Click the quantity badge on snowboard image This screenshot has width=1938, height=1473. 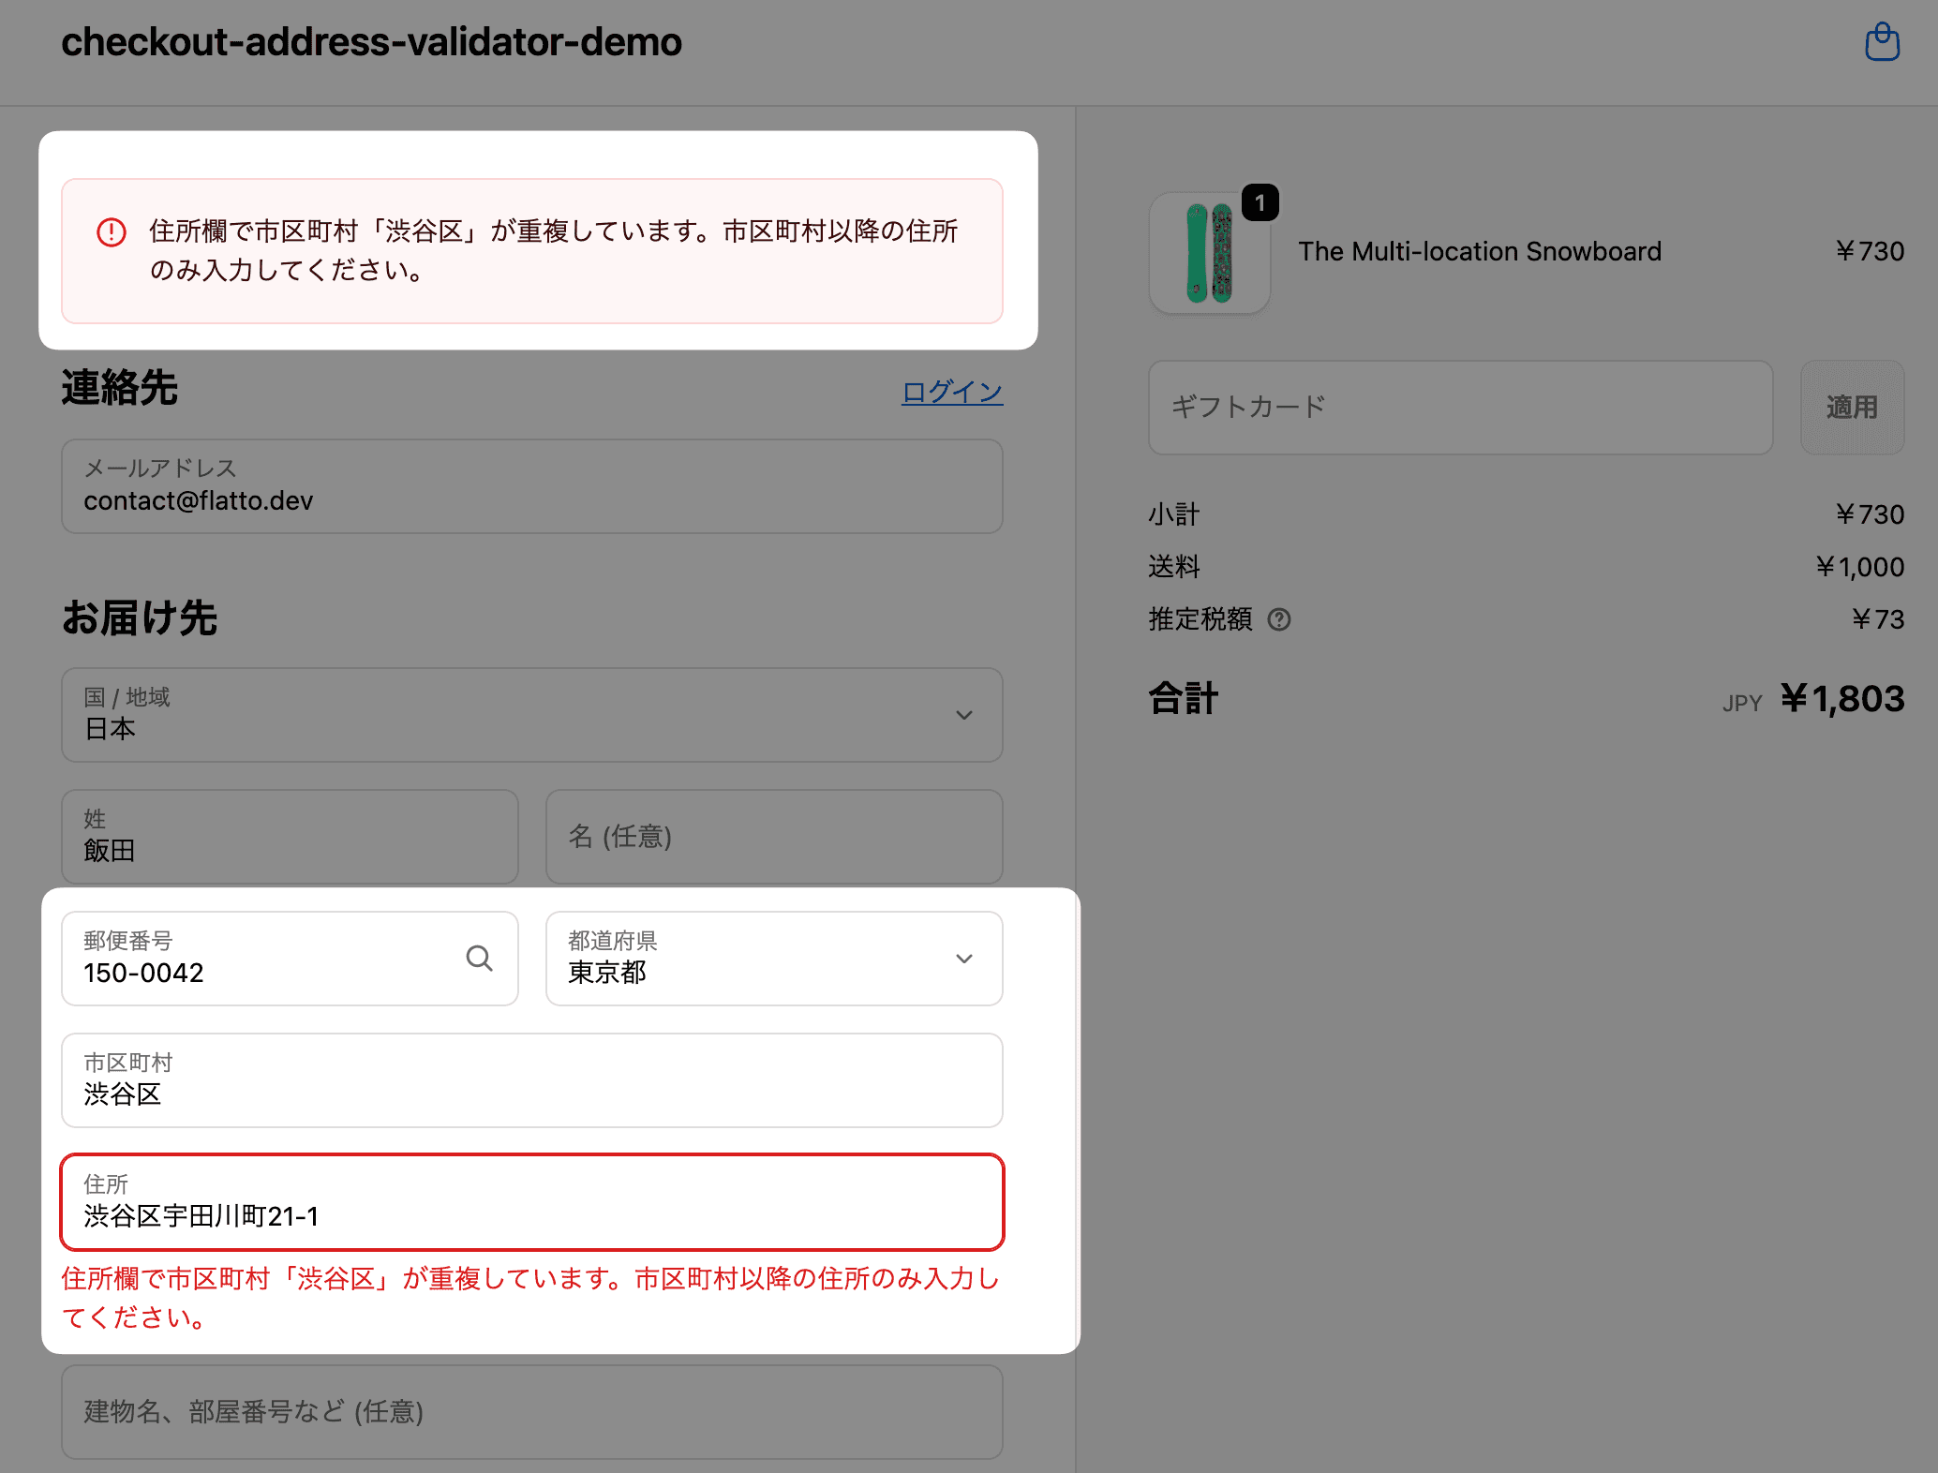tap(1260, 202)
